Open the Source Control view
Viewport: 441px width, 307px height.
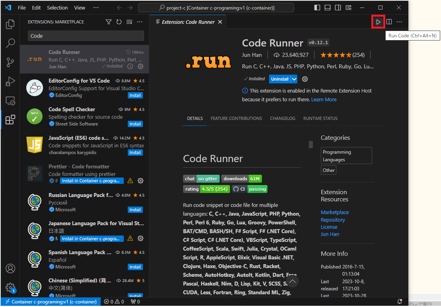(x=10, y=62)
